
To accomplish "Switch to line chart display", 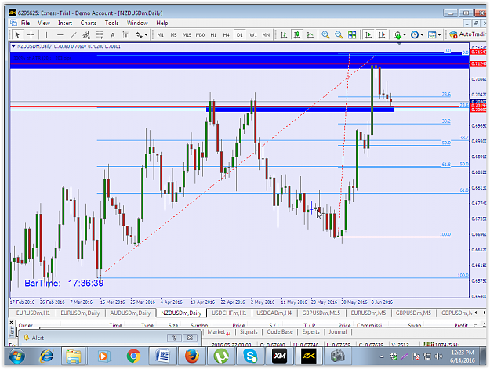I will click(x=310, y=35).
